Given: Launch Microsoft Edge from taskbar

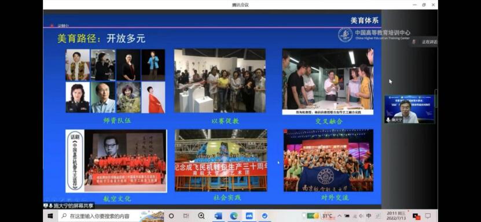Looking at the screenshot, I should pos(234,216).
